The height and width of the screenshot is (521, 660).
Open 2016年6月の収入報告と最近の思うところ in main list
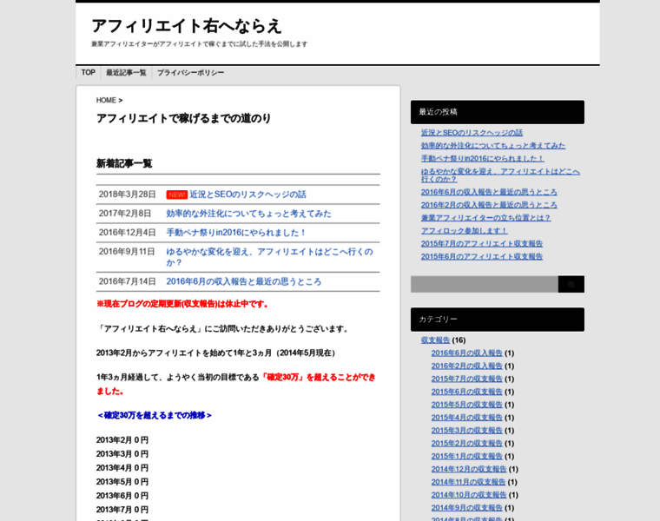click(x=243, y=281)
